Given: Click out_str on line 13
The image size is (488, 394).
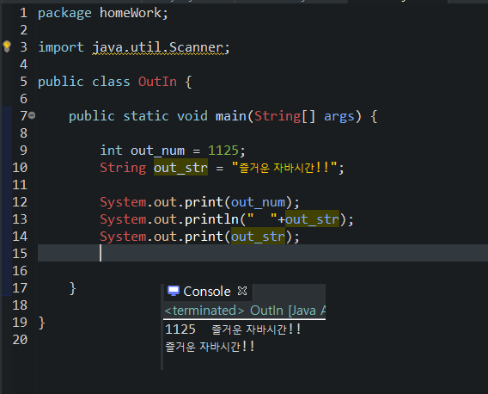Looking at the screenshot, I should [x=312, y=219].
